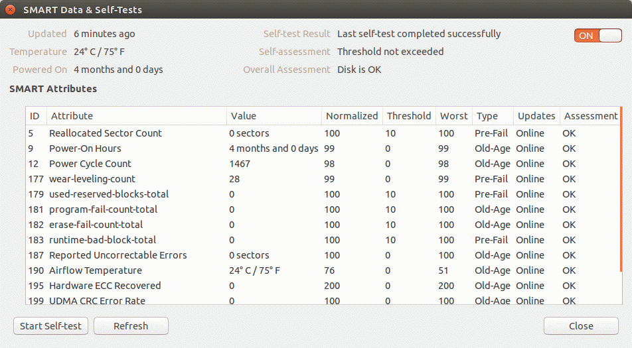
Task: Toggle the SMART ON switch off
Action: (x=597, y=36)
